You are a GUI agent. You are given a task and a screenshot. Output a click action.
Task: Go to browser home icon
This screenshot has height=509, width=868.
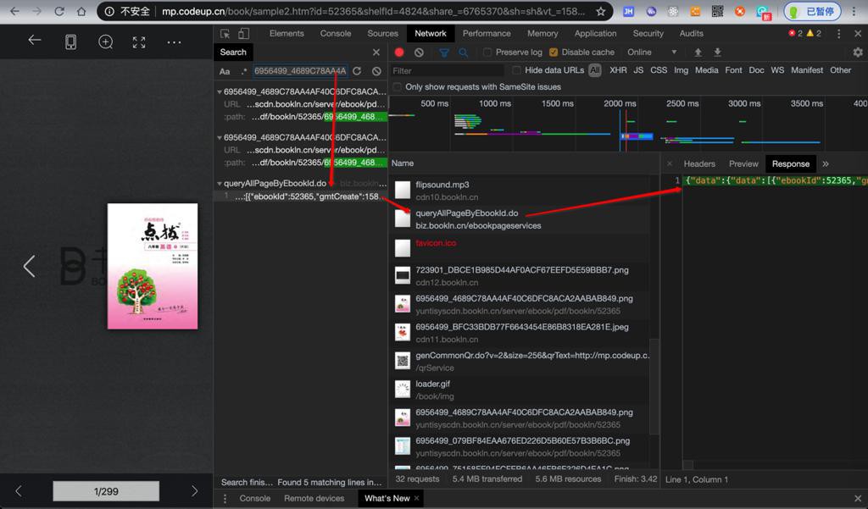coord(81,11)
